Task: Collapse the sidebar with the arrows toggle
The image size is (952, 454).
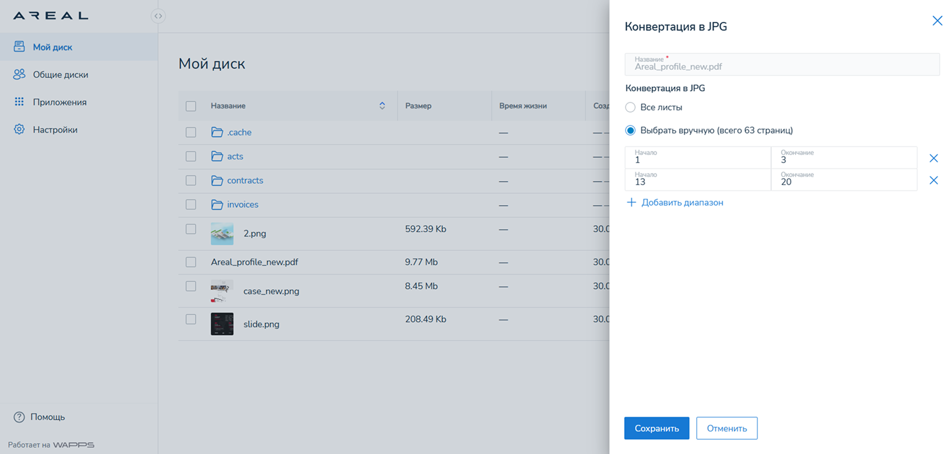Action: [x=158, y=16]
